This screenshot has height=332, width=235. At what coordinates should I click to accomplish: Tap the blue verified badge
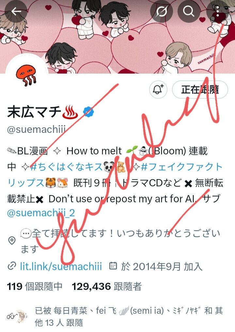tap(88, 112)
